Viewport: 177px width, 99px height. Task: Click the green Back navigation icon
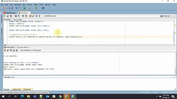pos(24,8)
